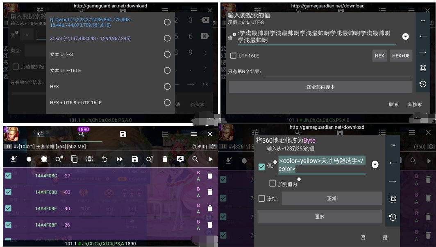The image size is (436, 247).
Task: Click 新搜索 in the search dialog
Action: (x=415, y=105)
